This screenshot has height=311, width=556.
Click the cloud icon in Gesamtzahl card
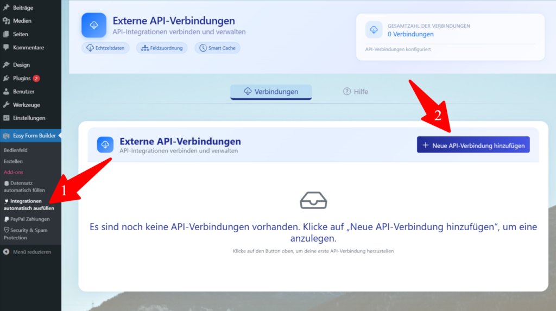(374, 30)
